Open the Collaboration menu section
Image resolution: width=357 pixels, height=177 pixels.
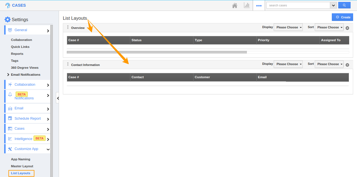[27, 85]
